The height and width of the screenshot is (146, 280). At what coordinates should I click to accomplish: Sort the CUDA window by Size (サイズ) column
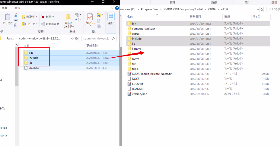coord(256,17)
